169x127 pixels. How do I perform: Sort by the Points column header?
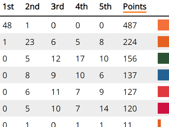(135, 7)
